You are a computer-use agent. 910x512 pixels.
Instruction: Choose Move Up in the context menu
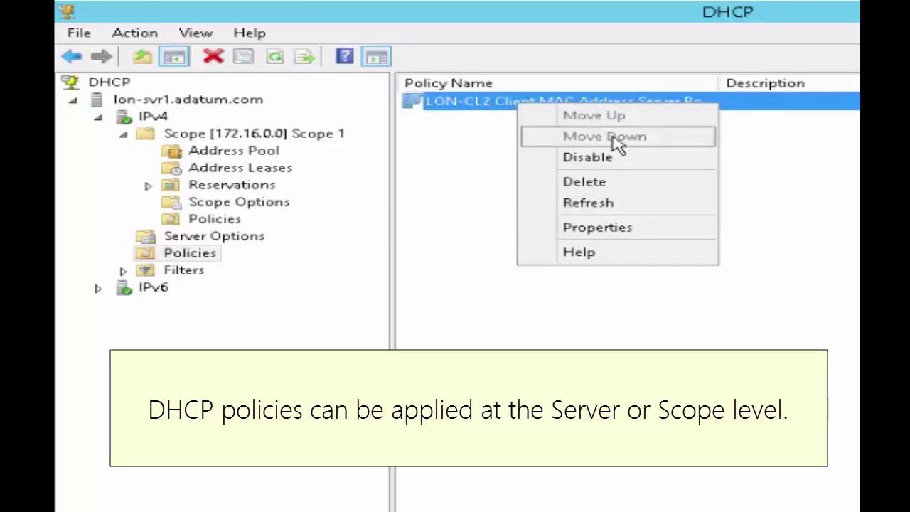coord(618,115)
